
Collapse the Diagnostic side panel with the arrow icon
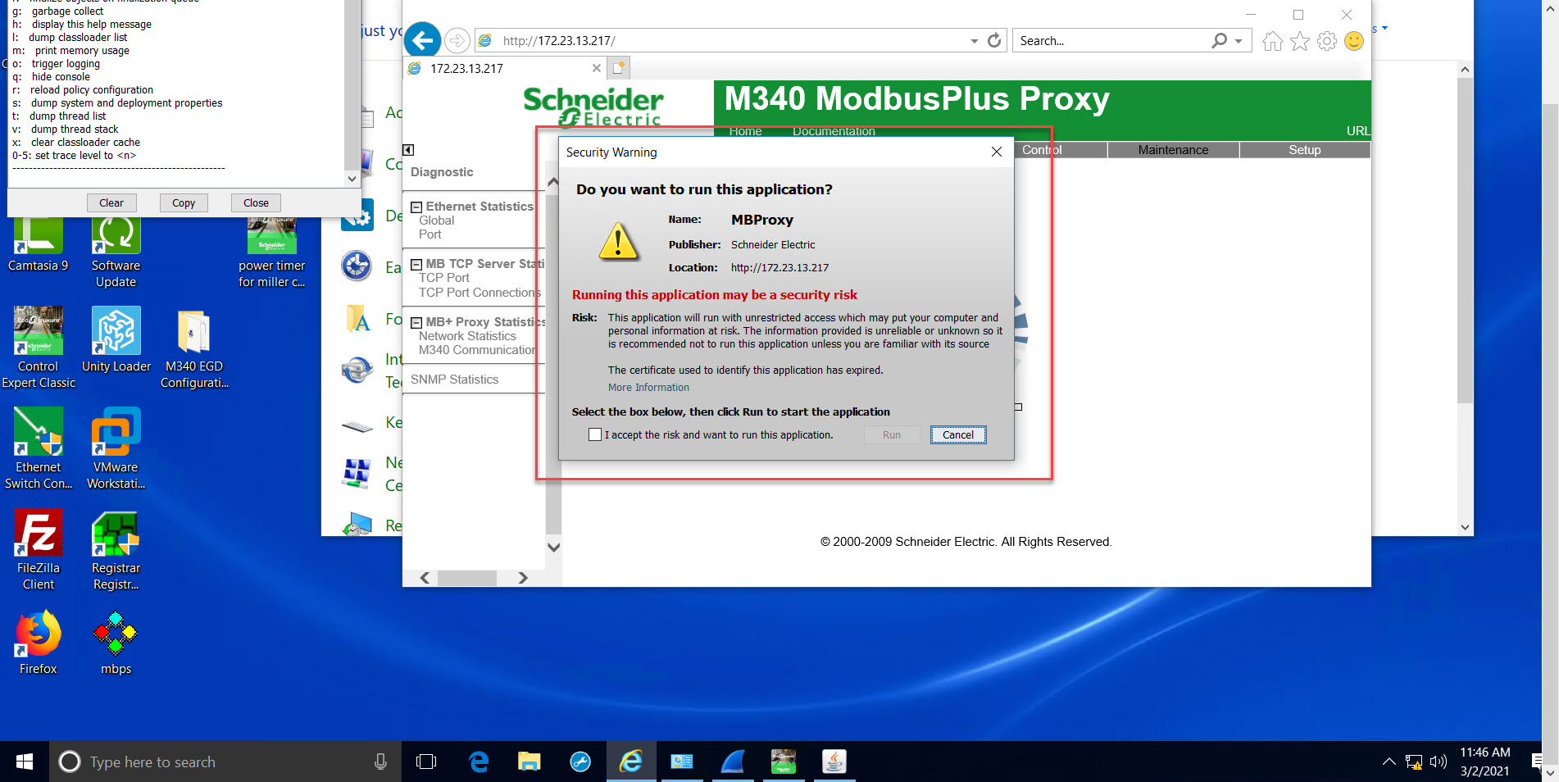[408, 150]
